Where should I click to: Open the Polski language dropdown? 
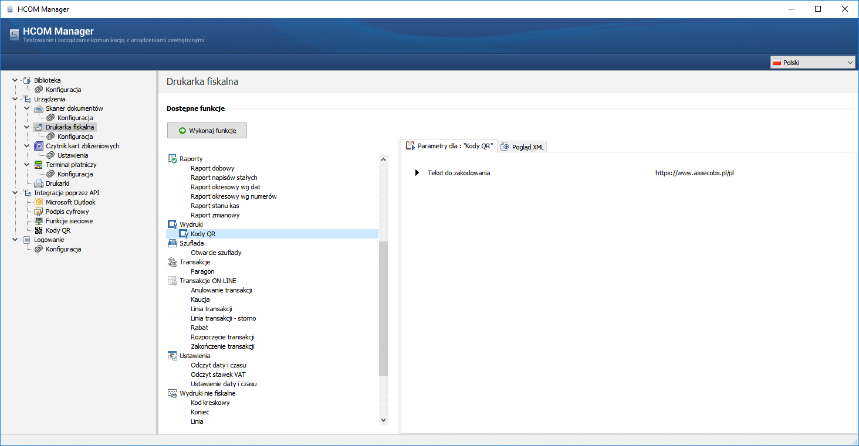[813, 63]
